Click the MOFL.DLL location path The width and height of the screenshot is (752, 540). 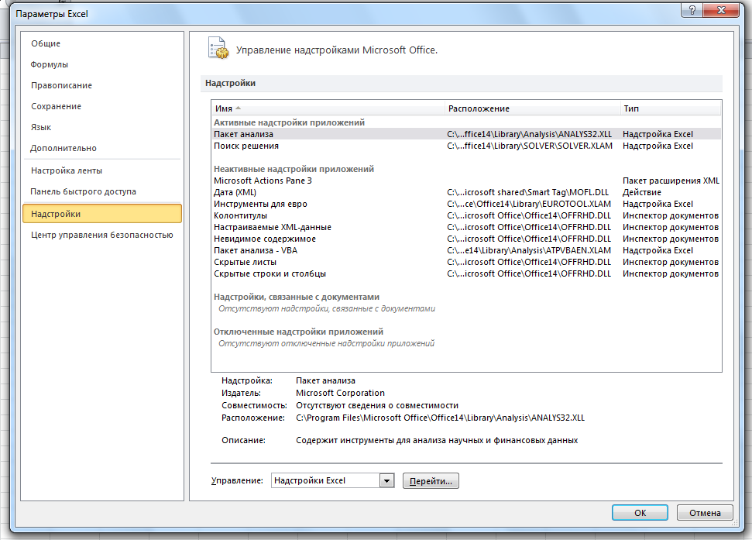(x=527, y=192)
